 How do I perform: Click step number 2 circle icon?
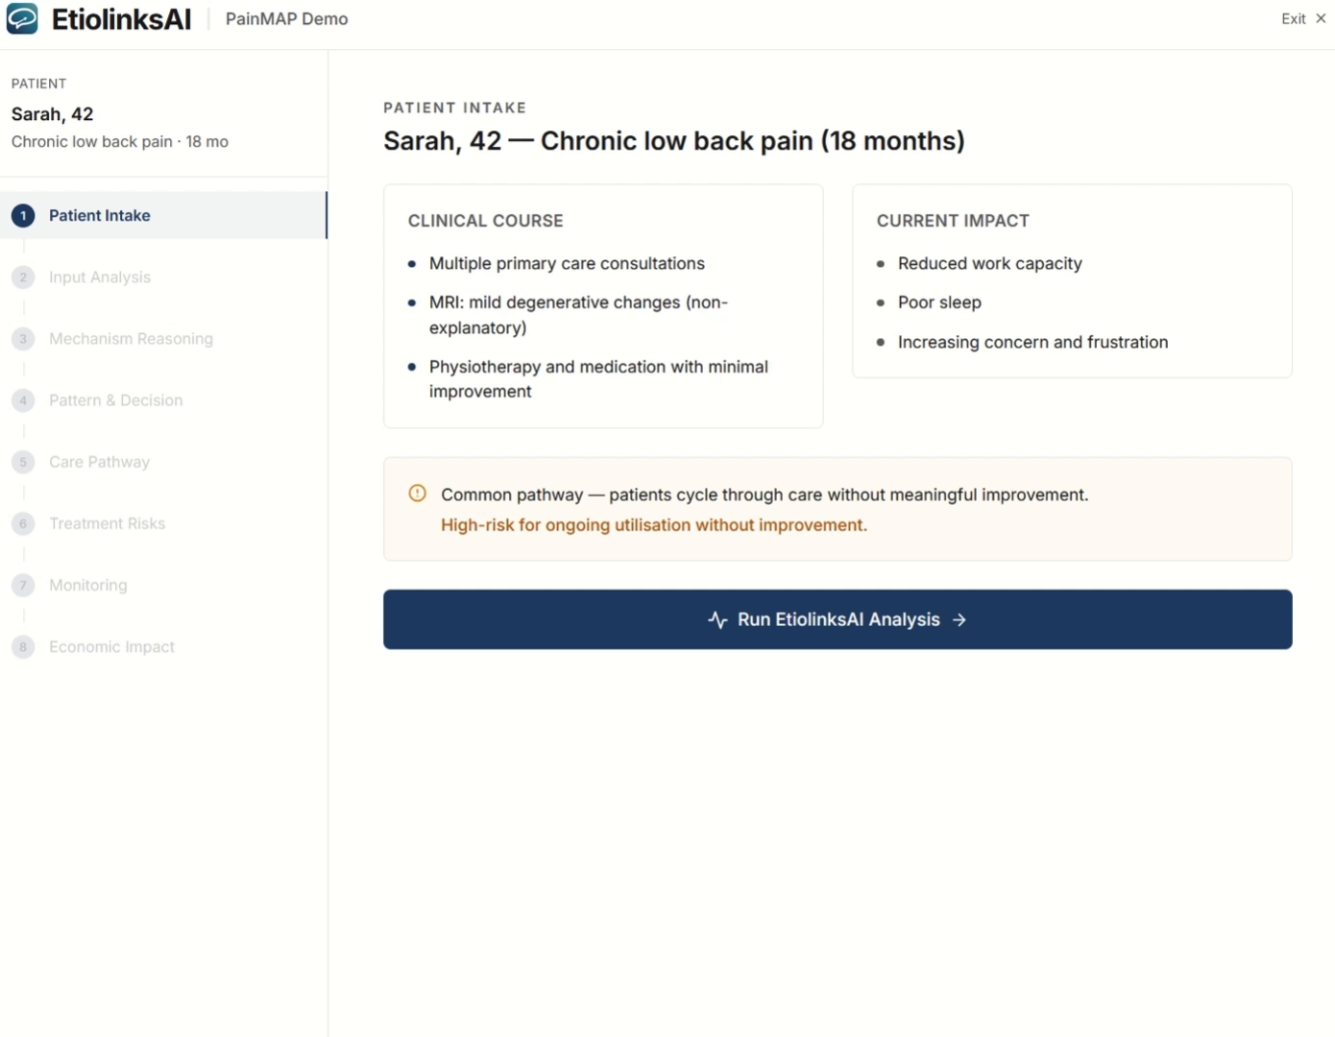pos(23,277)
